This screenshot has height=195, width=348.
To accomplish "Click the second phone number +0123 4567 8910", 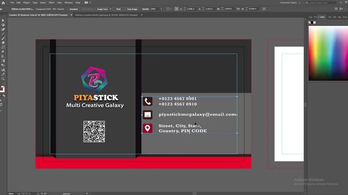I will coord(178,104).
